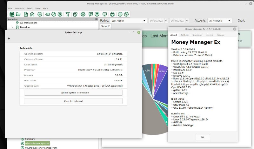The height and width of the screenshot is (149, 254).
Task: Select Where the Money Goes report
Action: (x=37, y=143)
